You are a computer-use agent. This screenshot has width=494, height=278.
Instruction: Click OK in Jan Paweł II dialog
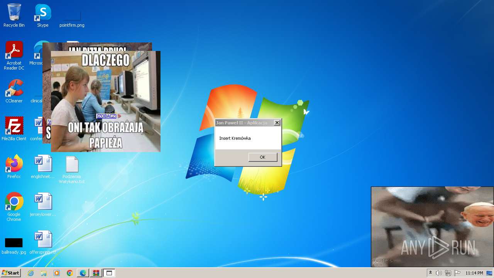point(263,157)
